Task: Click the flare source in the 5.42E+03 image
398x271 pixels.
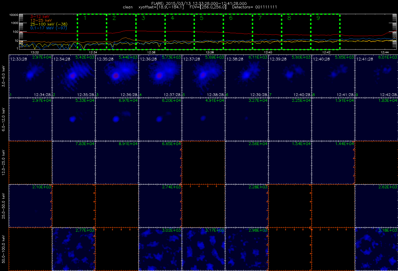Action: click(x=72, y=76)
